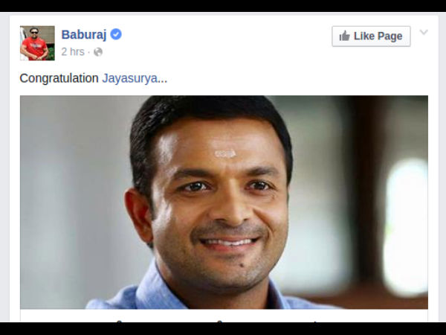Open the Baburaj page name link
The height and width of the screenshot is (335, 446).
(x=83, y=34)
